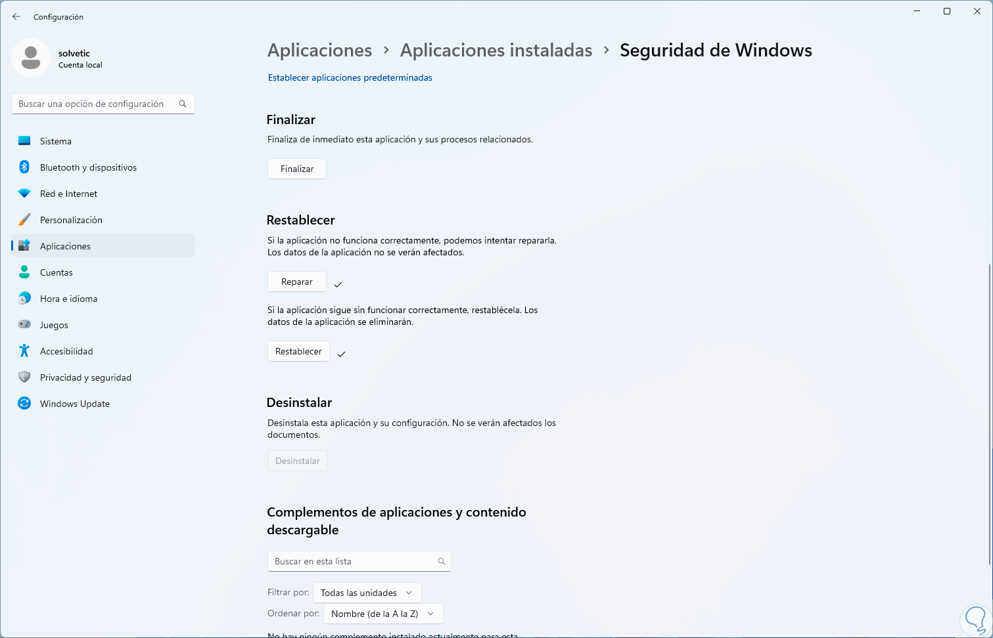Click the Wi-Fi icon for Red e Internet
993x638 pixels.
[x=24, y=194]
